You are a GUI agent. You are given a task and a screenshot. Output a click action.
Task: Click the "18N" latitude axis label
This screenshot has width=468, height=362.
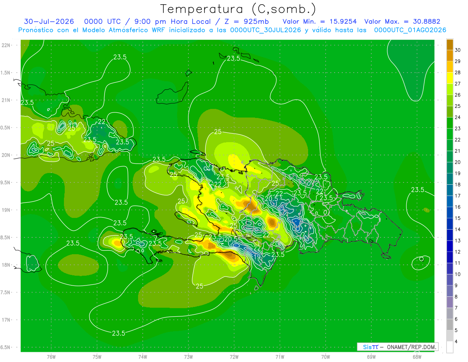click(6, 265)
